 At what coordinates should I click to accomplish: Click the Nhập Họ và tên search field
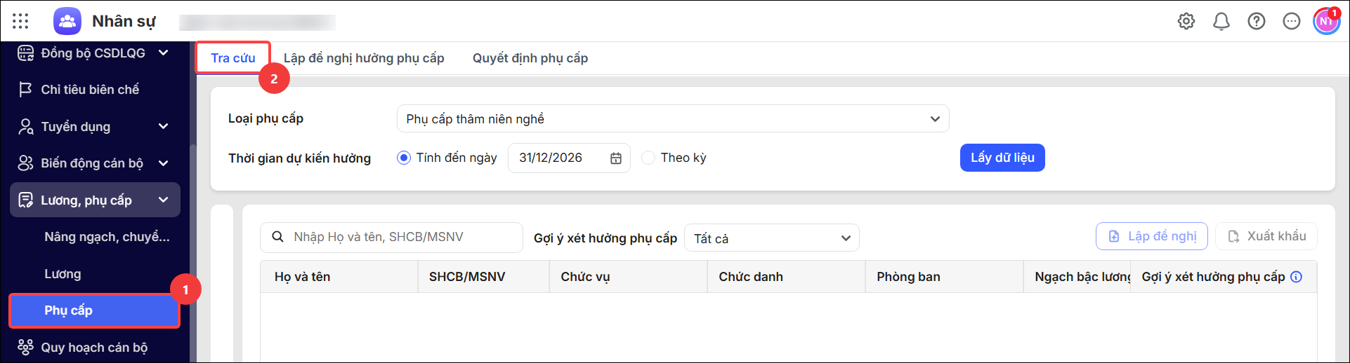pos(391,237)
